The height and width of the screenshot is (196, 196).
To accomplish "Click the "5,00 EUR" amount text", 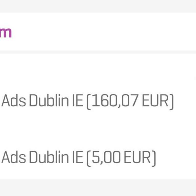I will pos(121,157).
